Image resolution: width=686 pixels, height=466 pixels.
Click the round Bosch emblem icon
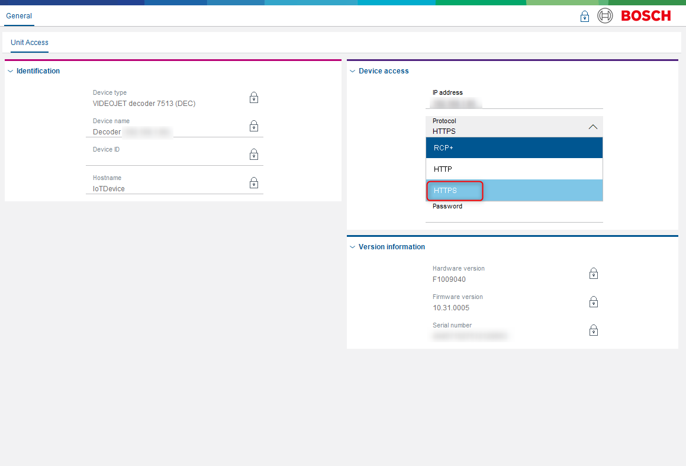[605, 16]
